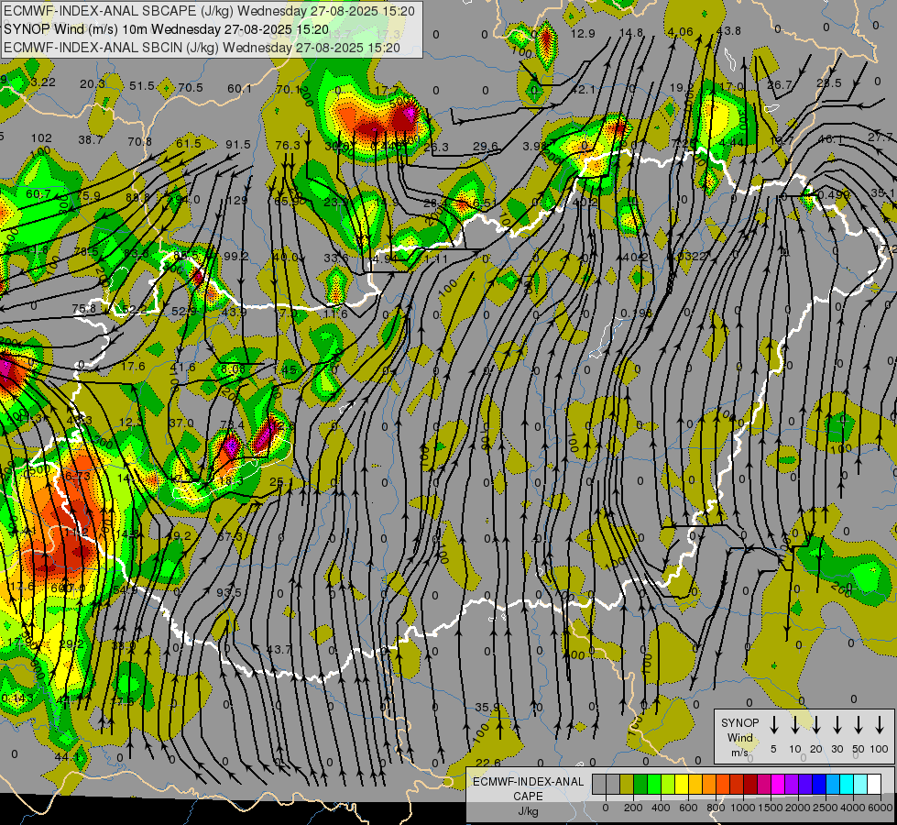Click the m/s unit in the wind legend

(x=739, y=753)
